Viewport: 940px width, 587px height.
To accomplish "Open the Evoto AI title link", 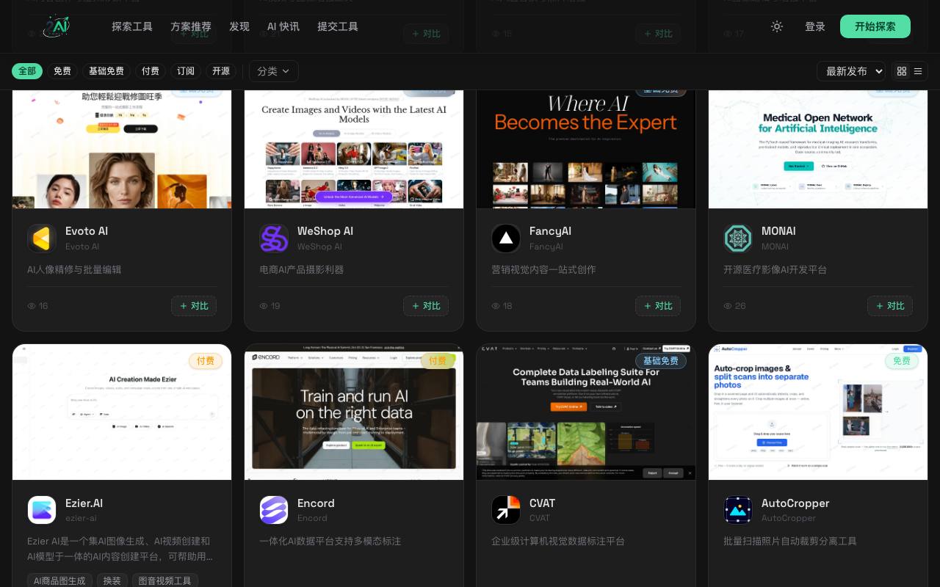I will pos(87,231).
